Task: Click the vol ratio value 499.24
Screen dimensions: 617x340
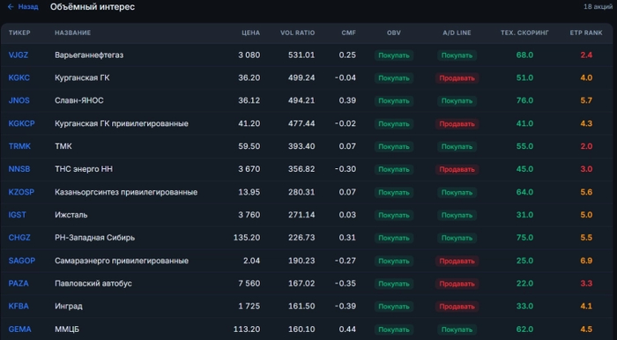Action: click(x=301, y=78)
